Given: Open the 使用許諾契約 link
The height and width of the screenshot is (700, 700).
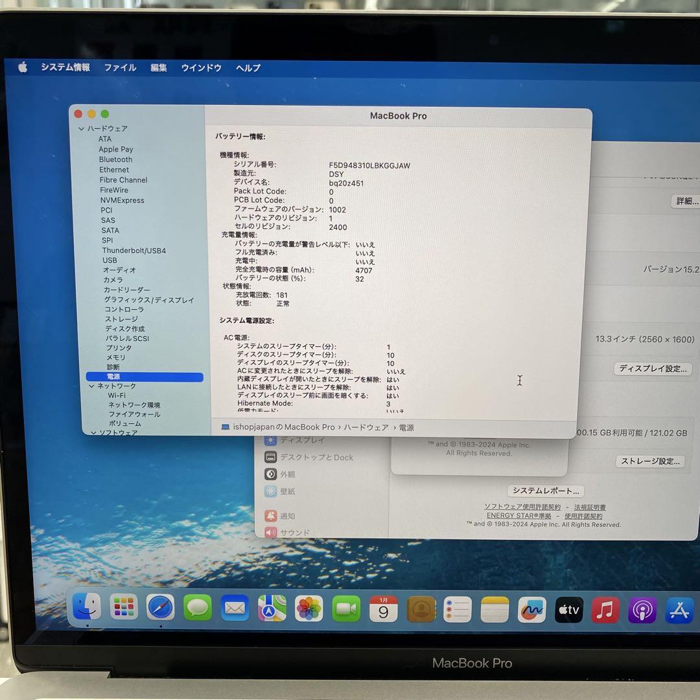Looking at the screenshot, I should tap(583, 516).
